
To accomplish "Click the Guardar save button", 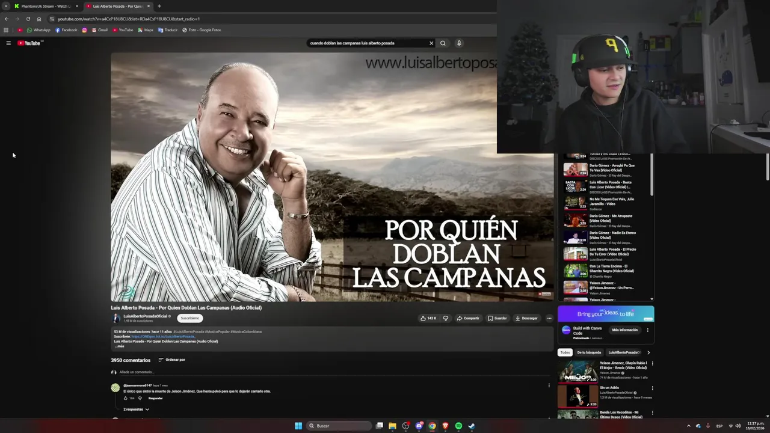I will [x=497, y=318].
